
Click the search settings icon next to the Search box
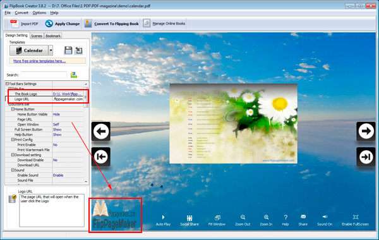point(74,75)
